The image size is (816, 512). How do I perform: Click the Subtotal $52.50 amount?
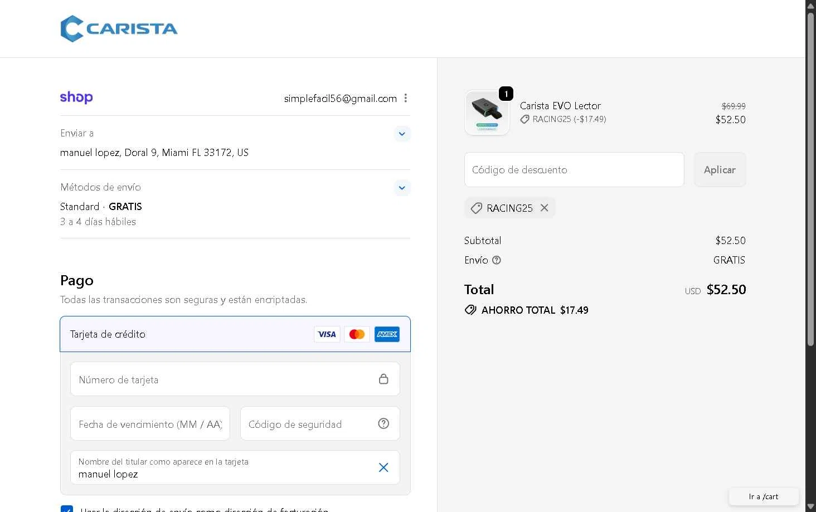[730, 241]
